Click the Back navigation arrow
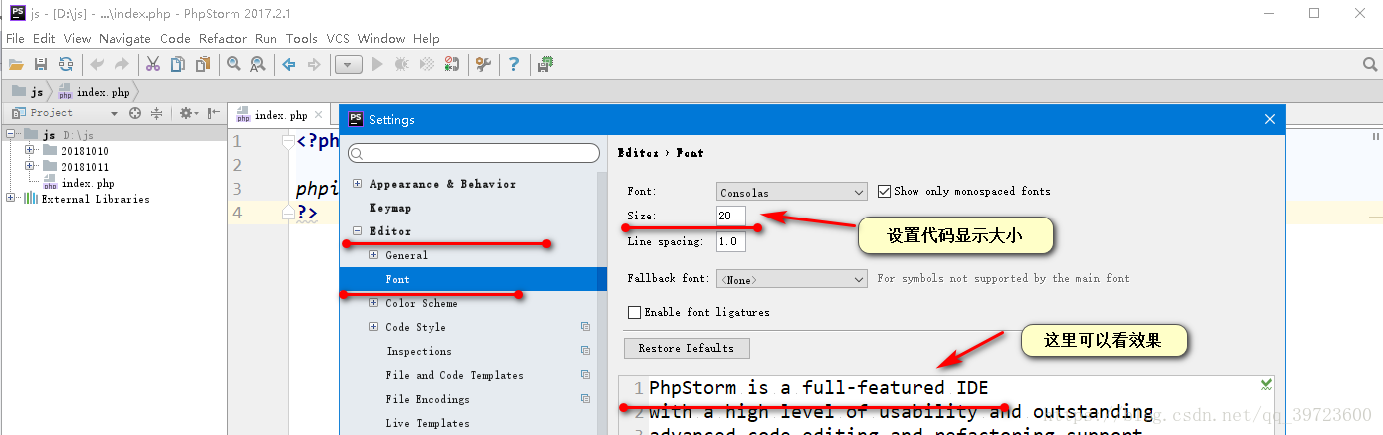Viewport: 1383px width, 435px height. click(x=289, y=64)
